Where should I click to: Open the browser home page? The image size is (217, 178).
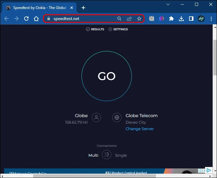click(36, 19)
